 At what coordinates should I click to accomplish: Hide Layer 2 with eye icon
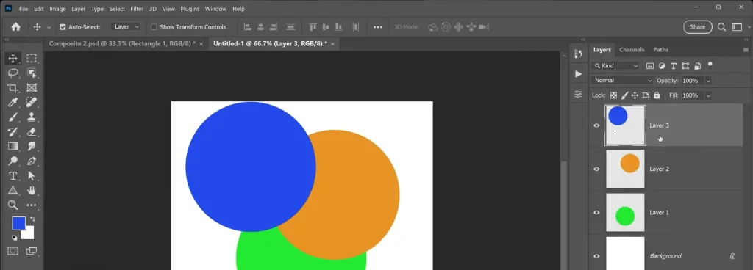[x=596, y=169]
